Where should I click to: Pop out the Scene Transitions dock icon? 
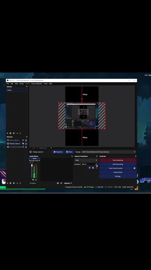coord(97,156)
